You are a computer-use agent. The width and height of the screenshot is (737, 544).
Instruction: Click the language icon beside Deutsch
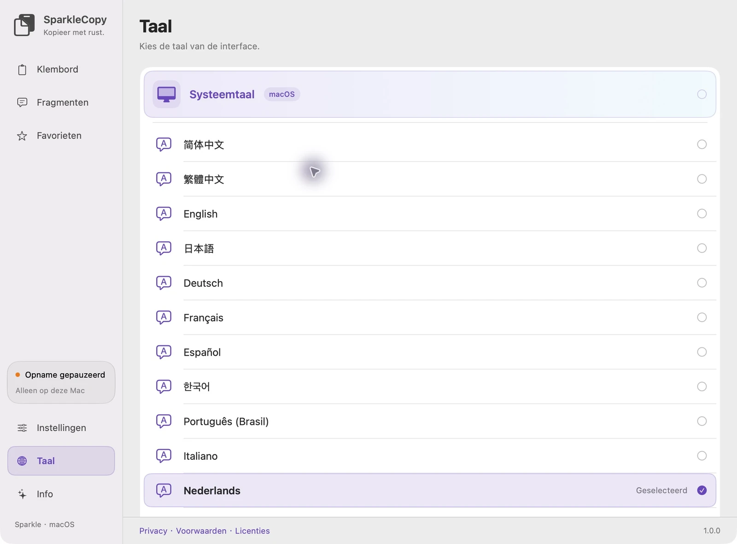[x=164, y=283]
